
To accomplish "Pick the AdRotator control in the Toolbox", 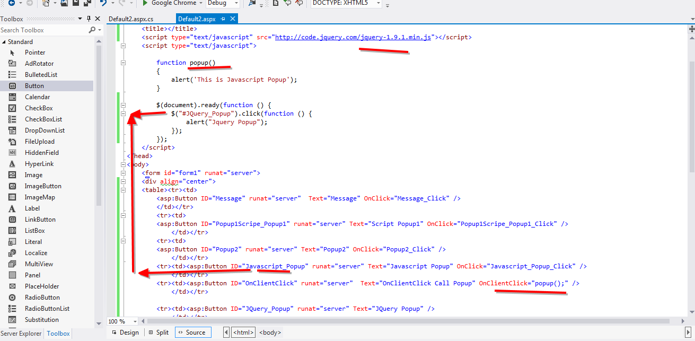I will click(47, 64).
